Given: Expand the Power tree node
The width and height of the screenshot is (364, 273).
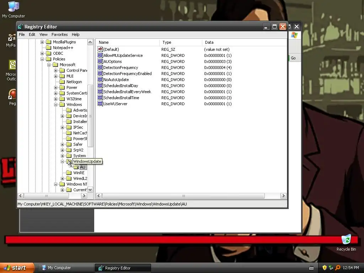Looking at the screenshot, I should [x=55, y=87].
